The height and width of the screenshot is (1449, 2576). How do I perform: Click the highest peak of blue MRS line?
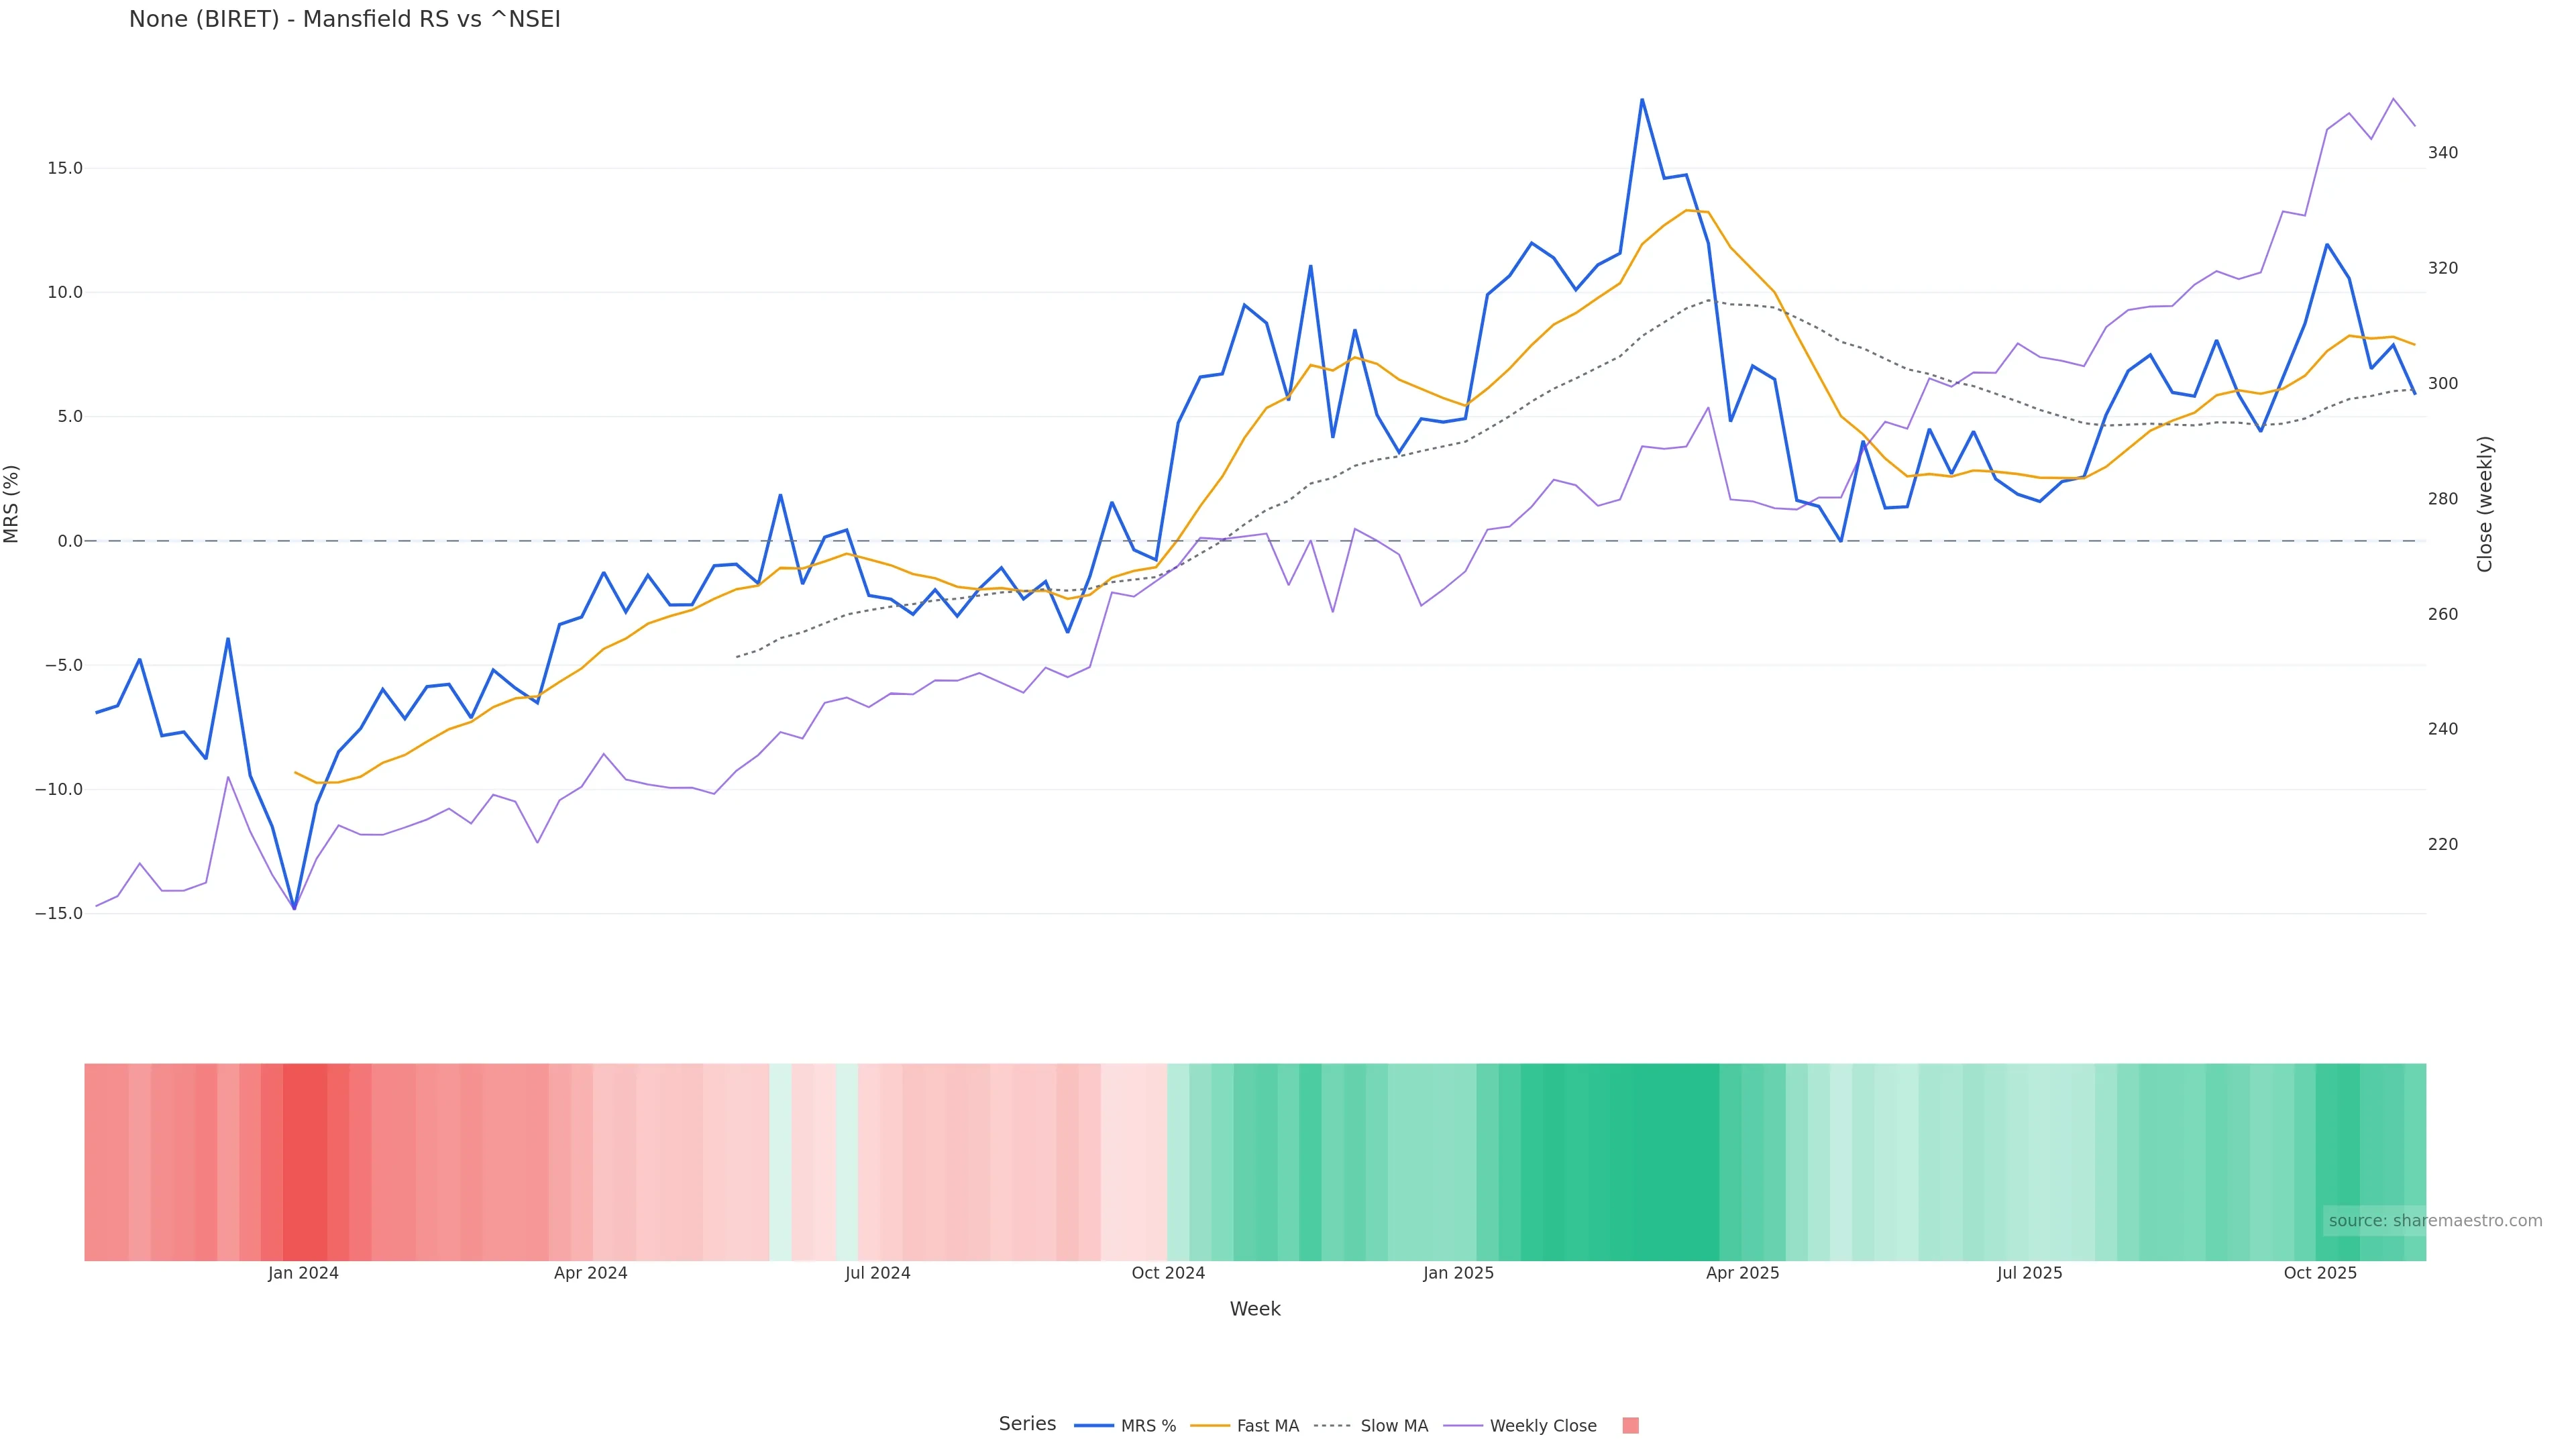pos(1642,99)
